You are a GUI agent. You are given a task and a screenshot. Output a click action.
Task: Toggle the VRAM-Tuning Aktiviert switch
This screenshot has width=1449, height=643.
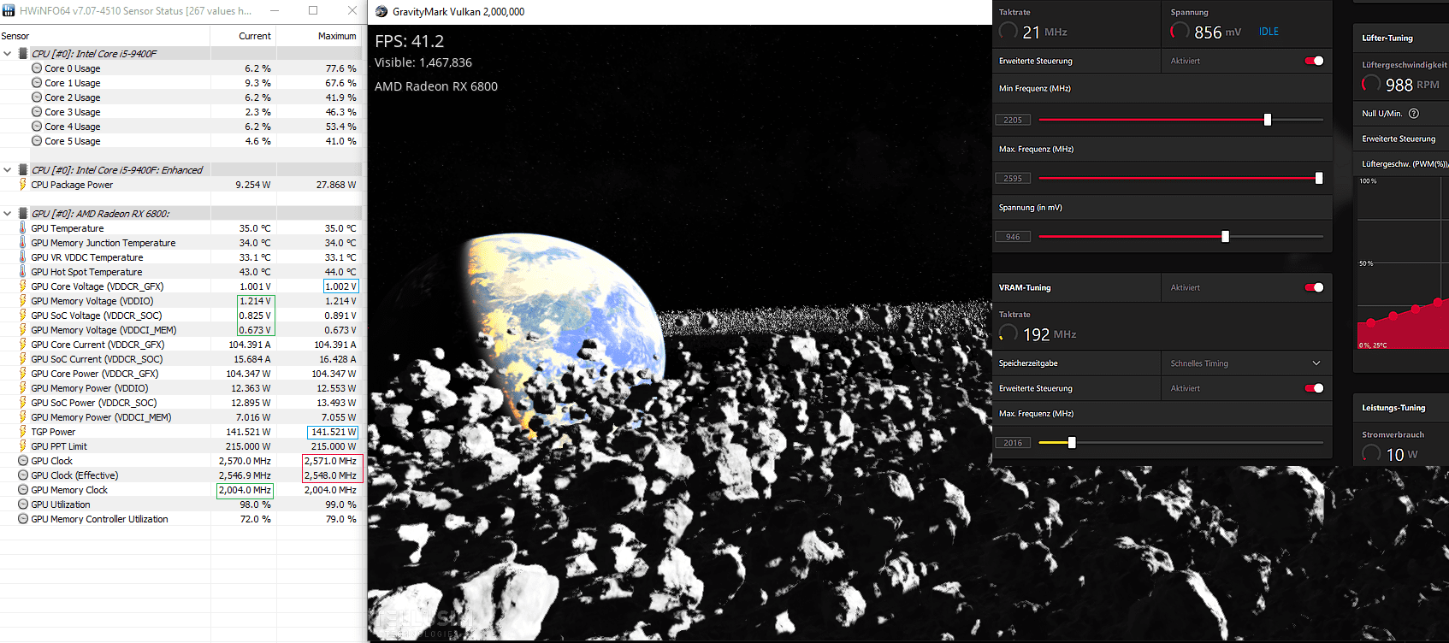click(x=1315, y=287)
